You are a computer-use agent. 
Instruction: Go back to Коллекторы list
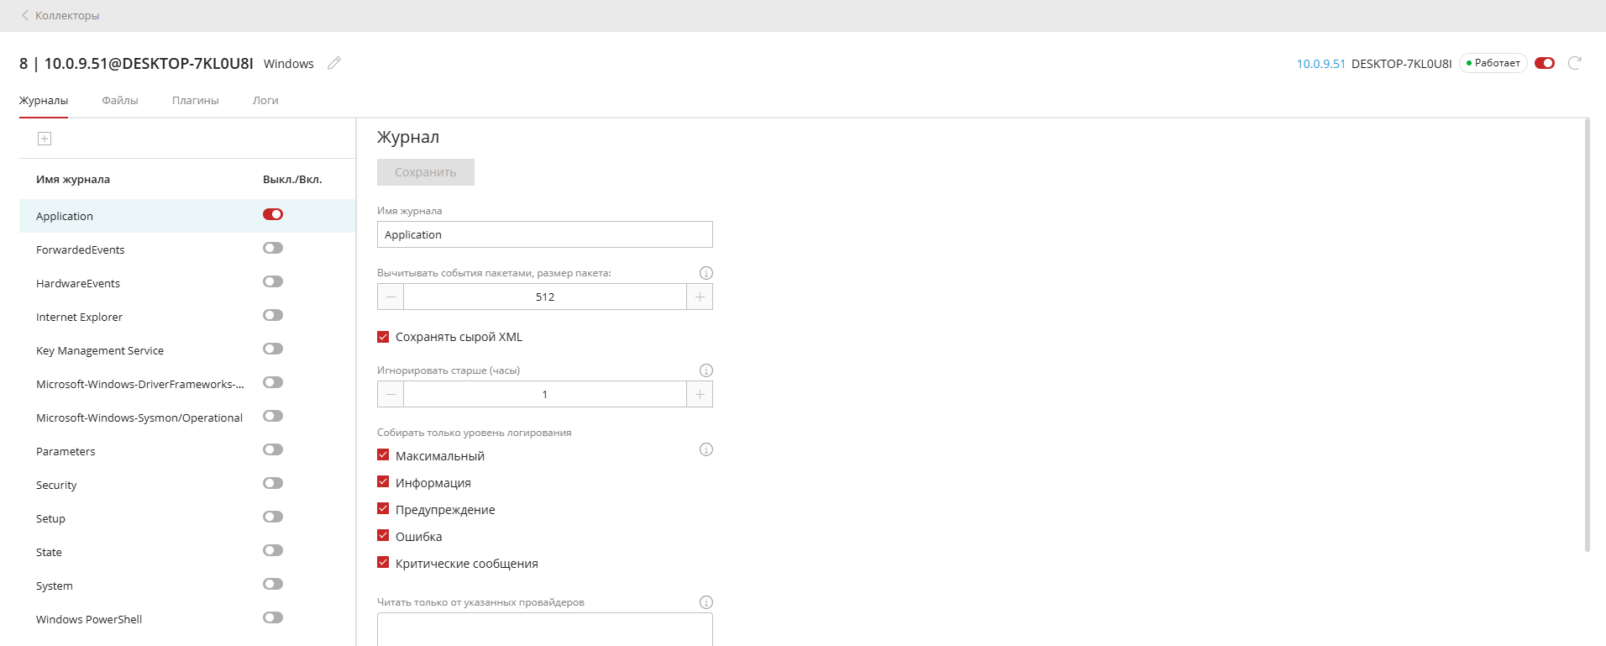60,15
